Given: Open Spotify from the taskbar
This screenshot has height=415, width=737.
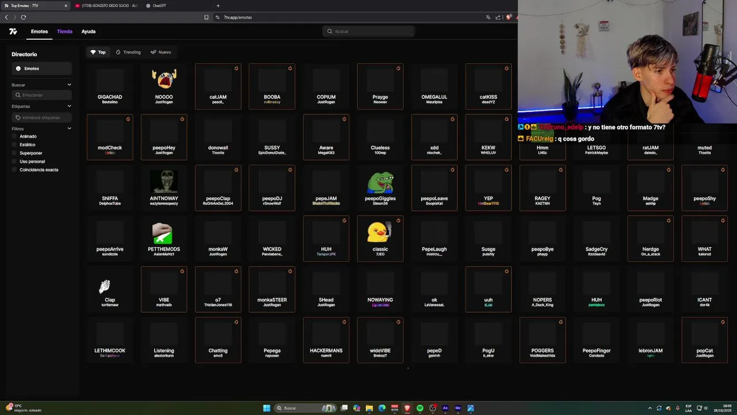Looking at the screenshot, I should (420, 408).
